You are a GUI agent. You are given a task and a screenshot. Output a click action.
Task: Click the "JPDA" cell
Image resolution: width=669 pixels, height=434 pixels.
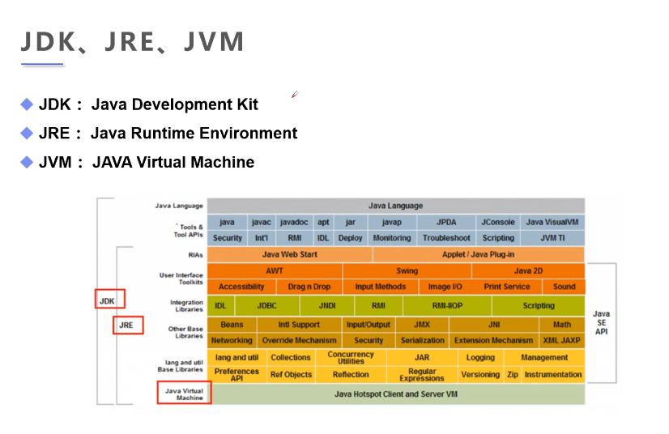pyautogui.click(x=446, y=223)
